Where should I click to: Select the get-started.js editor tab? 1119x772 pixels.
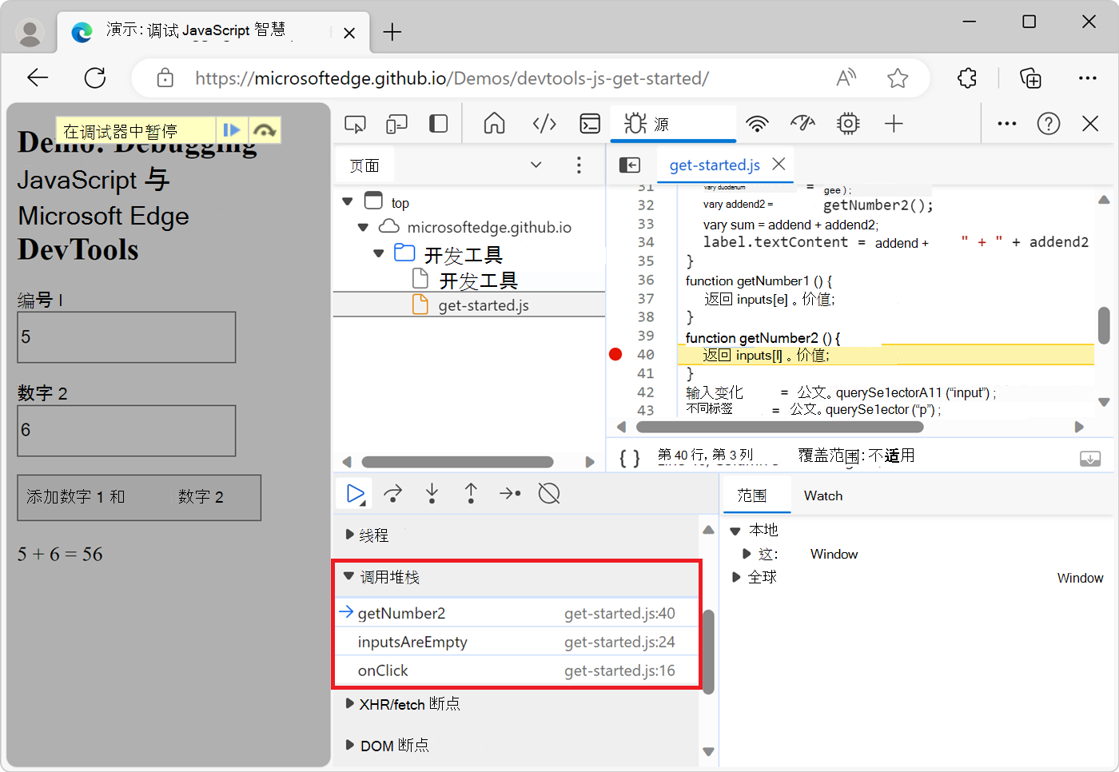pyautogui.click(x=714, y=165)
